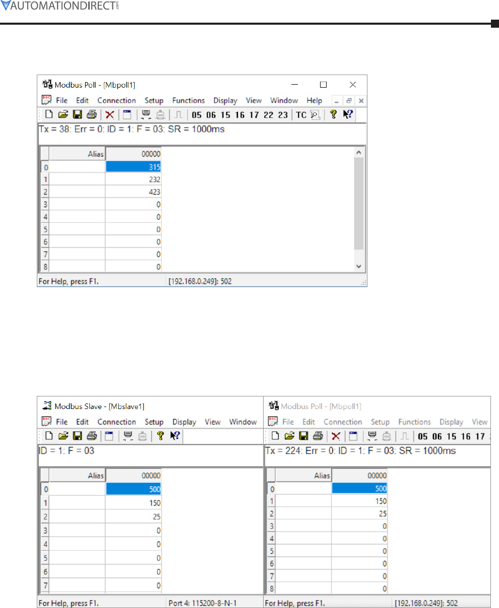Open File menu in top Modbus Poll window
Viewport: 499px width, 608px height.
click(x=61, y=100)
